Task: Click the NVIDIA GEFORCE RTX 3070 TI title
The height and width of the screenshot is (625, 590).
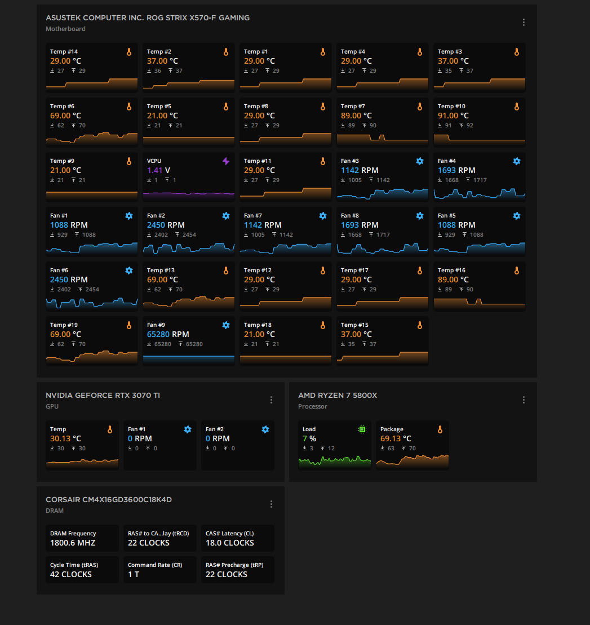Action: click(x=103, y=396)
